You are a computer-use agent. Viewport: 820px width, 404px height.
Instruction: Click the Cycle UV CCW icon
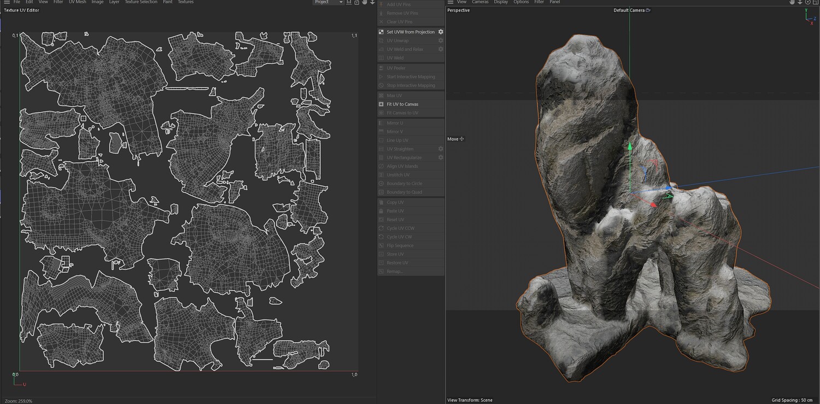(x=382, y=229)
